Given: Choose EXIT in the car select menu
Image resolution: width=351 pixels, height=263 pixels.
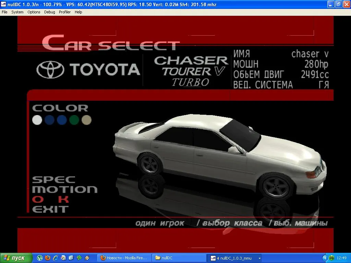Looking at the screenshot, I should click(x=50, y=209).
